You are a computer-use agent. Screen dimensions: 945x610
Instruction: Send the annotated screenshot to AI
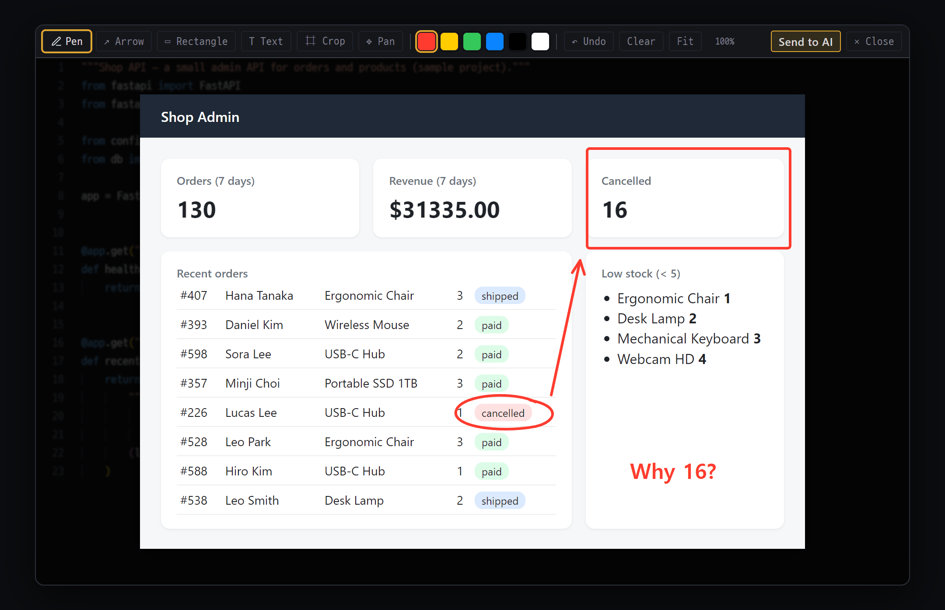805,42
